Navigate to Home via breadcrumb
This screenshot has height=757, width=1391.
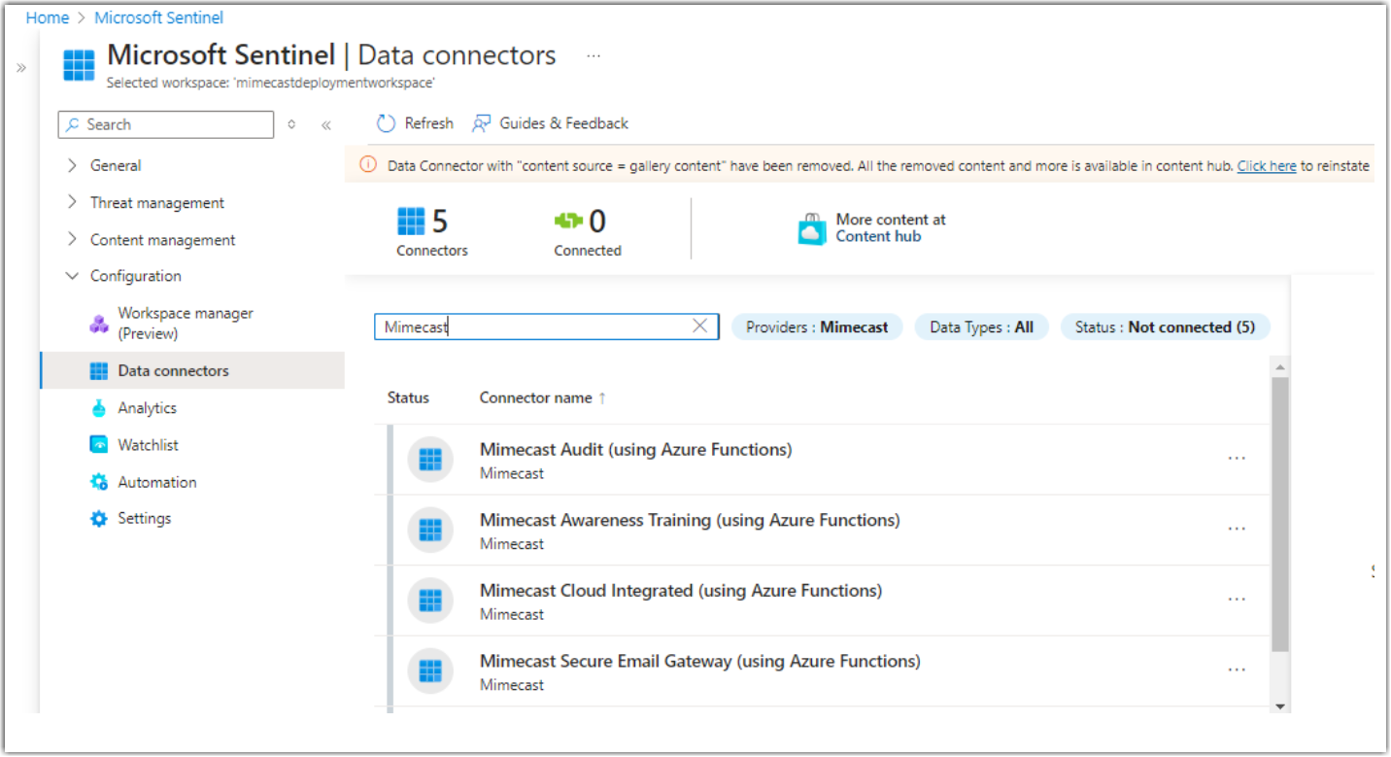(x=48, y=17)
